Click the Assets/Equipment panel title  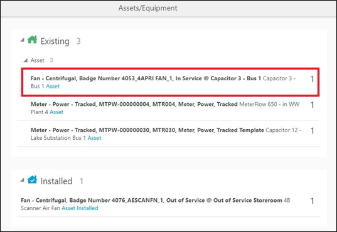coord(148,8)
